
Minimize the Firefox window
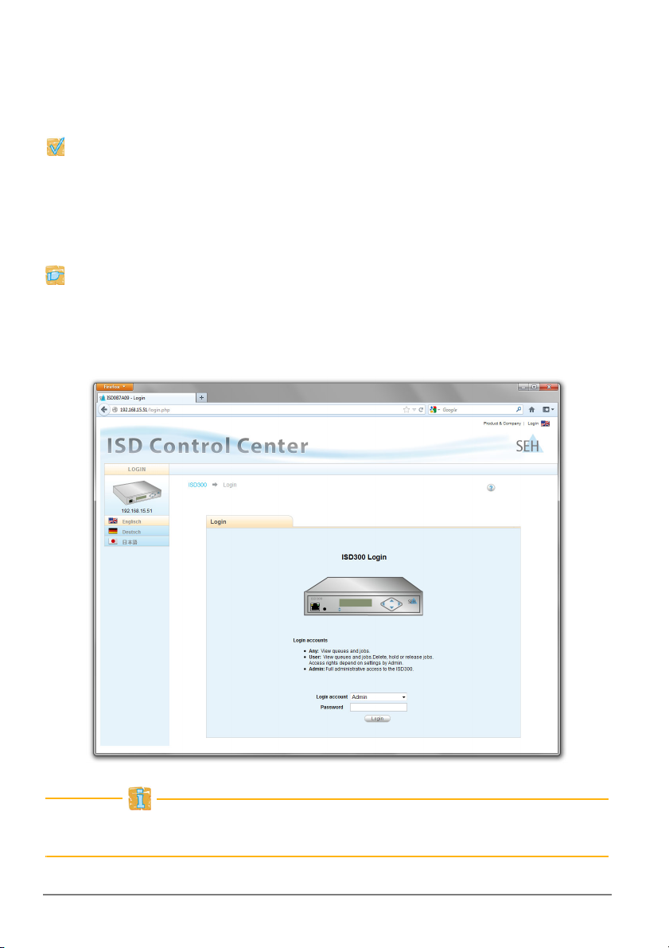coord(523,387)
